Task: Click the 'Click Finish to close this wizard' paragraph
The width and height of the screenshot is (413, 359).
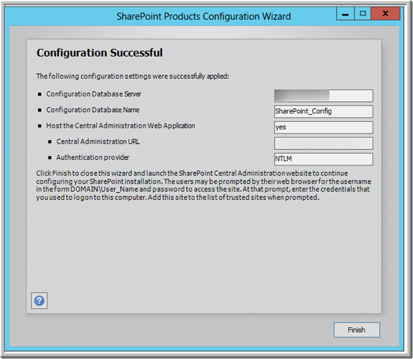Action: tap(203, 185)
